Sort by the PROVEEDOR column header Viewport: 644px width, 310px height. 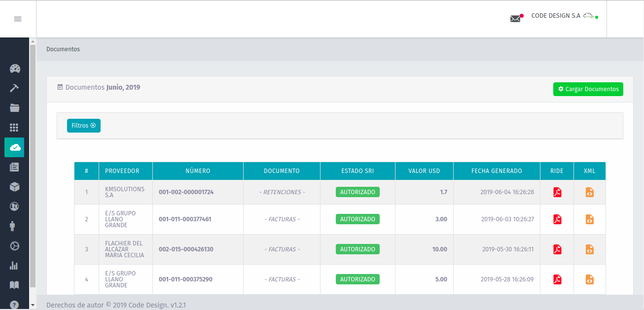coord(122,171)
